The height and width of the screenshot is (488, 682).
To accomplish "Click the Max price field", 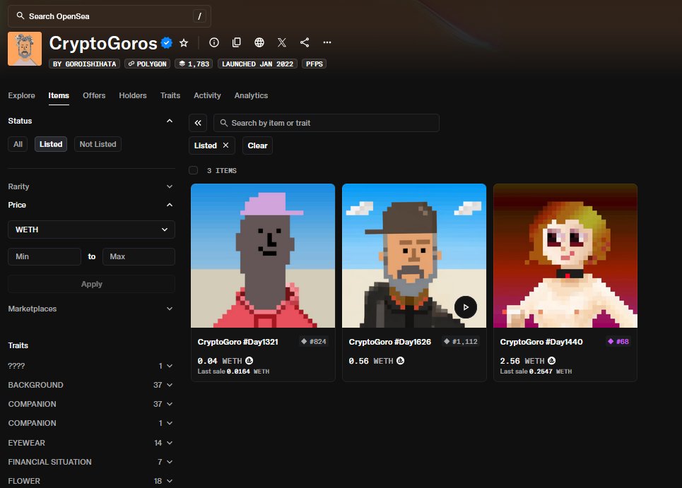I will [x=139, y=256].
